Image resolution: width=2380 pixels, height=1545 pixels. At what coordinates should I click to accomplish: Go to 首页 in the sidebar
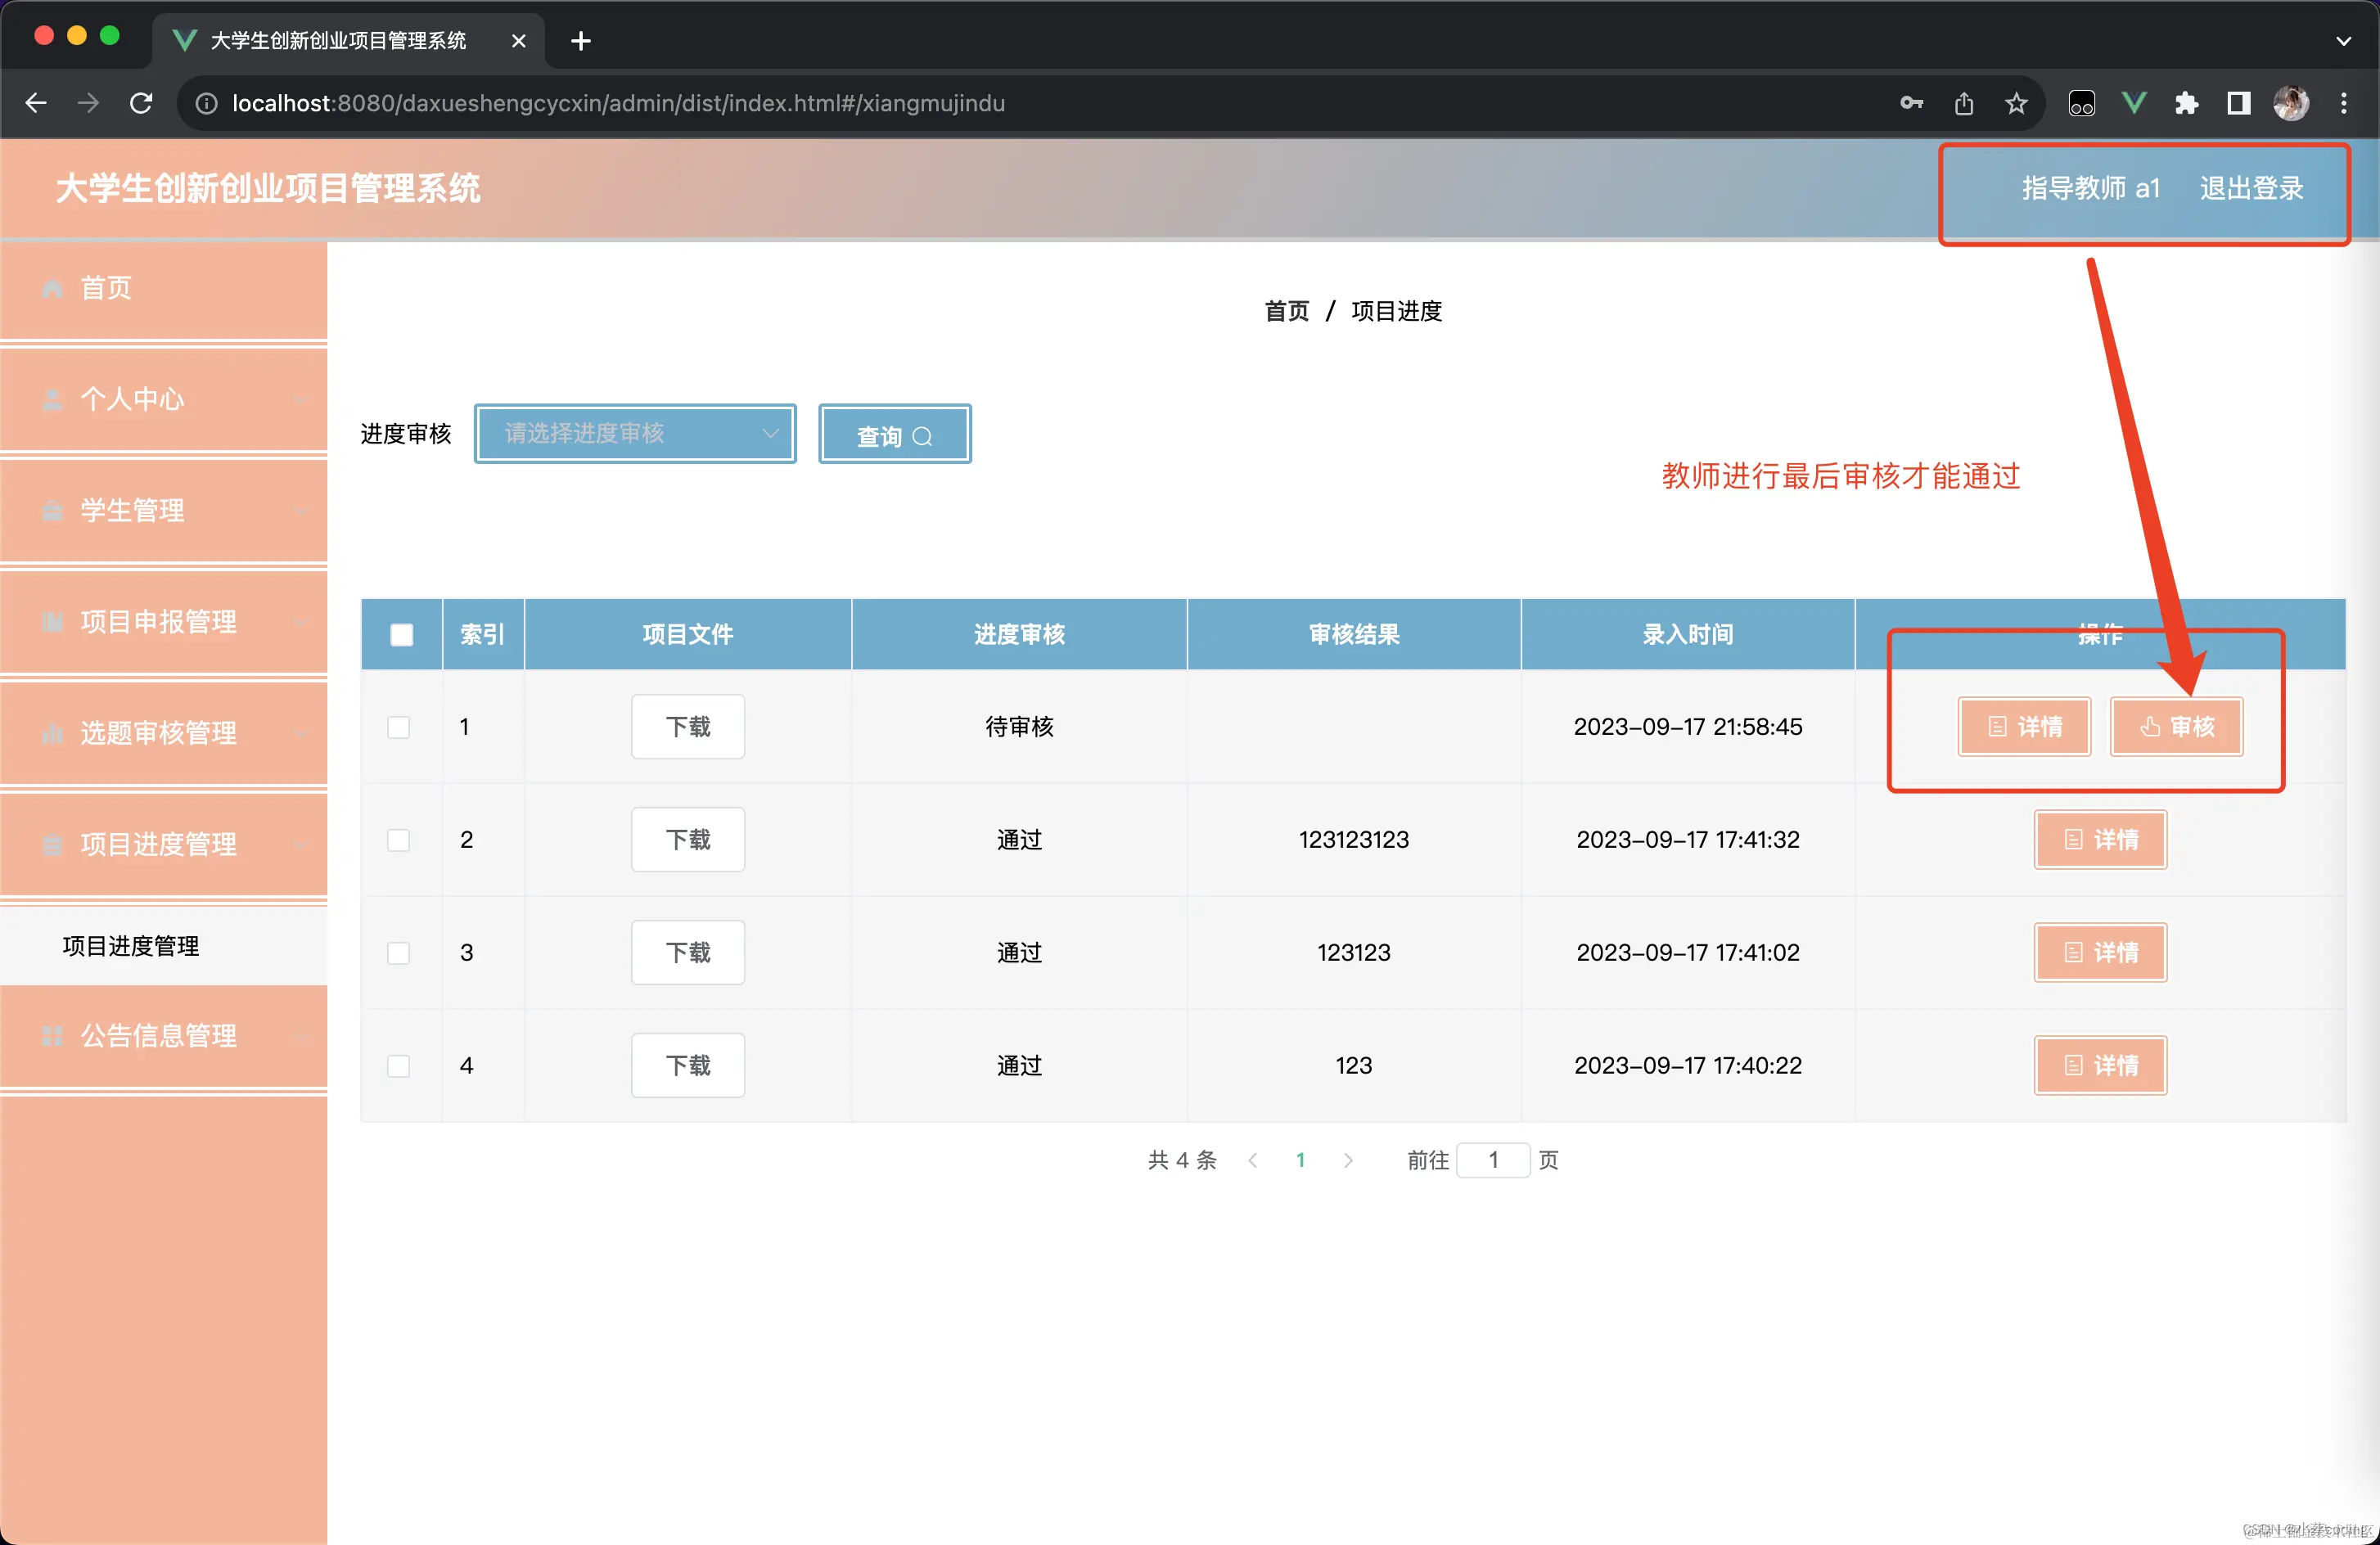point(106,288)
